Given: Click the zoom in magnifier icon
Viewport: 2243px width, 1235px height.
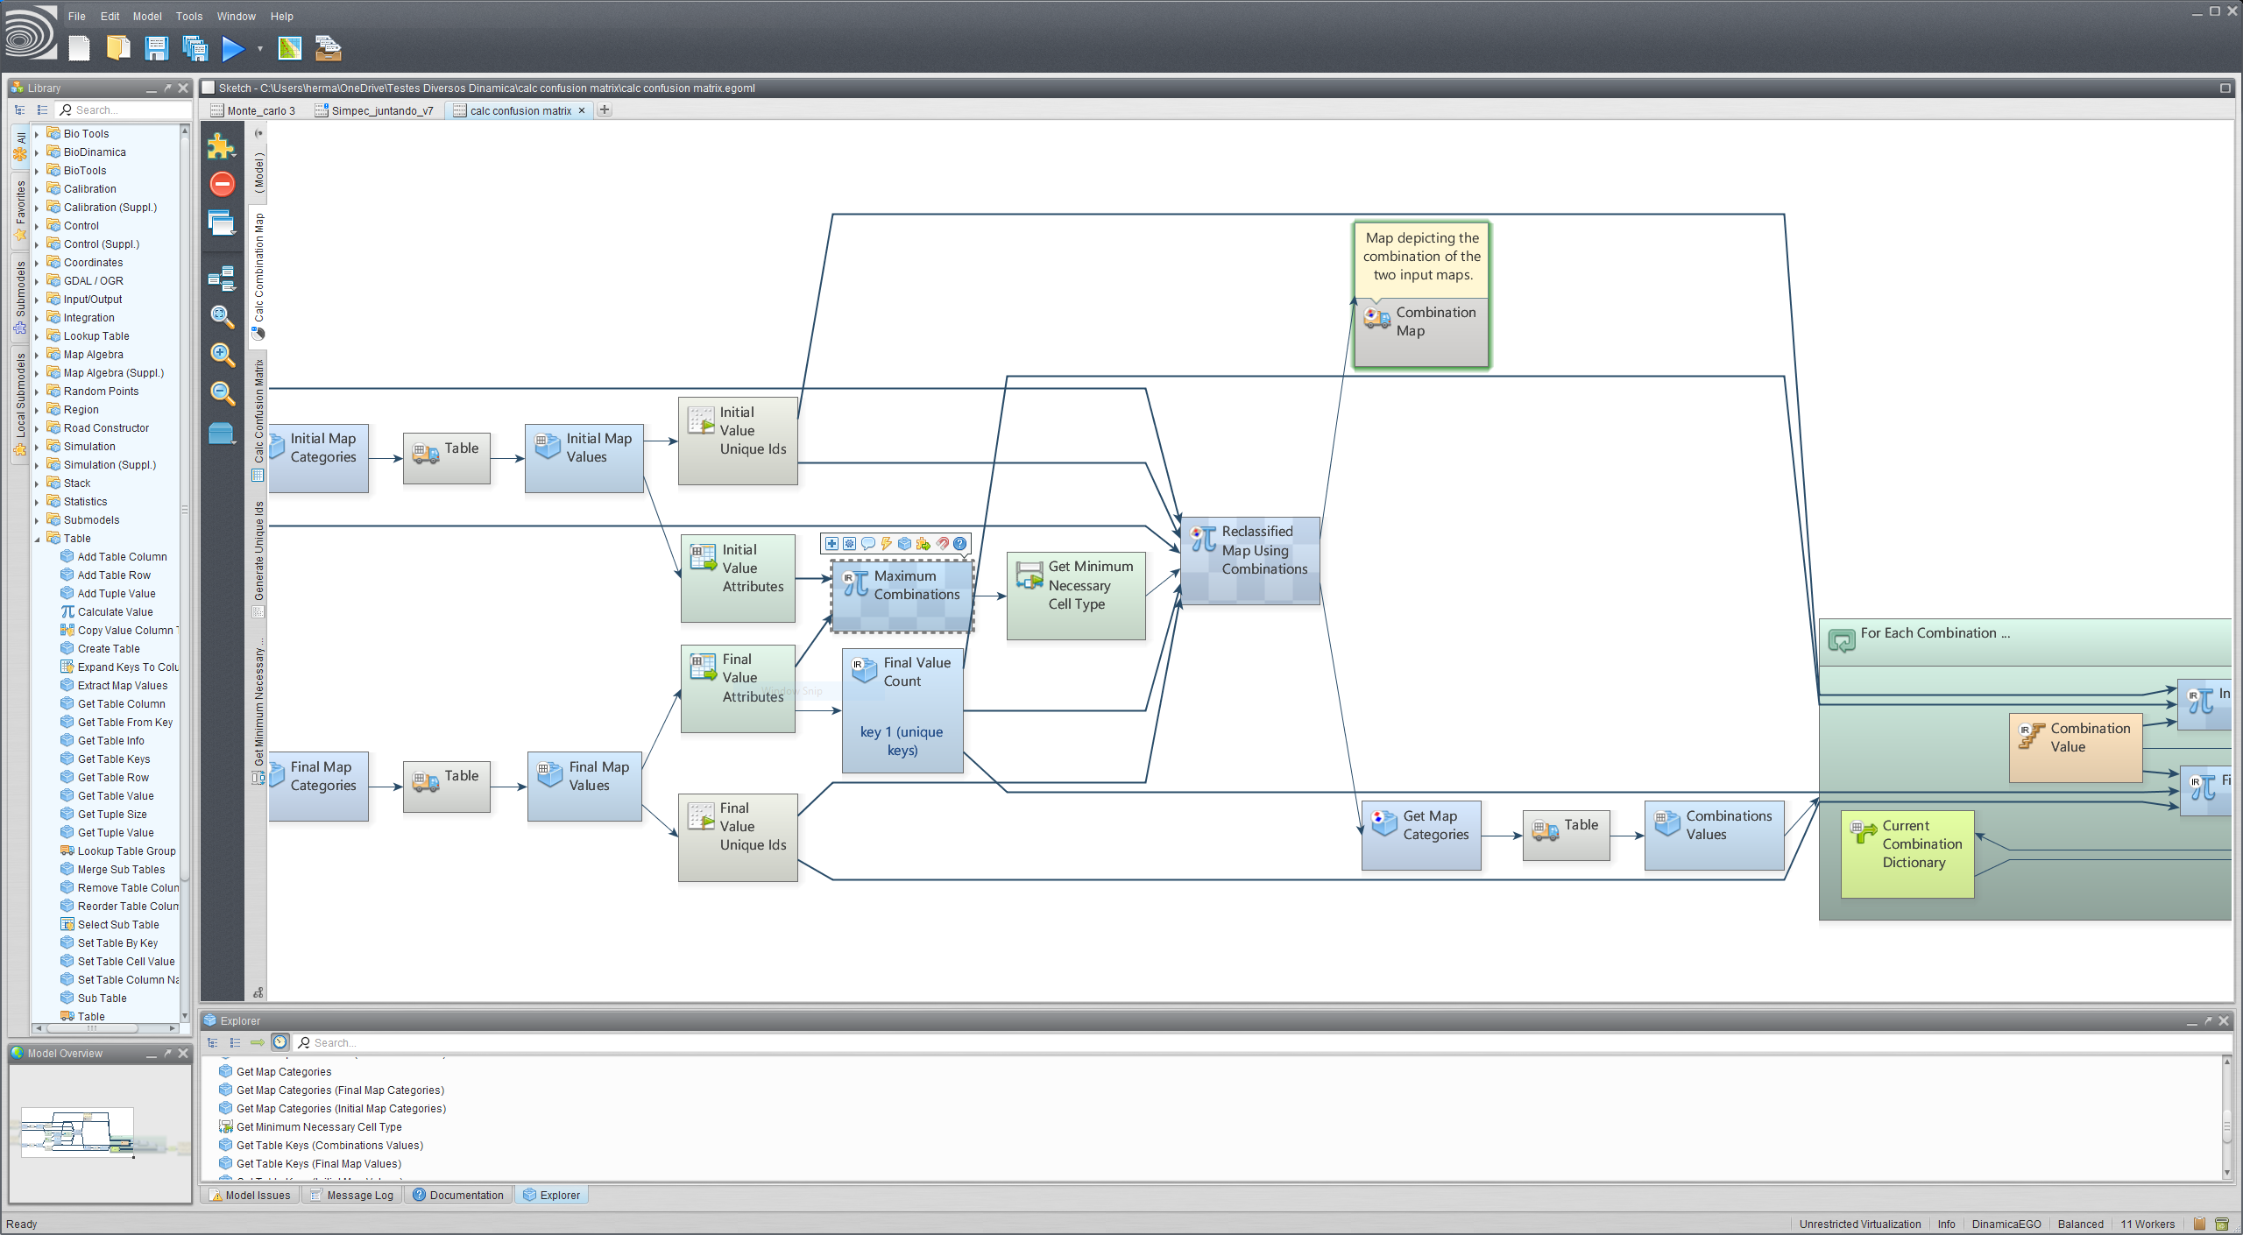Looking at the screenshot, I should (x=223, y=355).
